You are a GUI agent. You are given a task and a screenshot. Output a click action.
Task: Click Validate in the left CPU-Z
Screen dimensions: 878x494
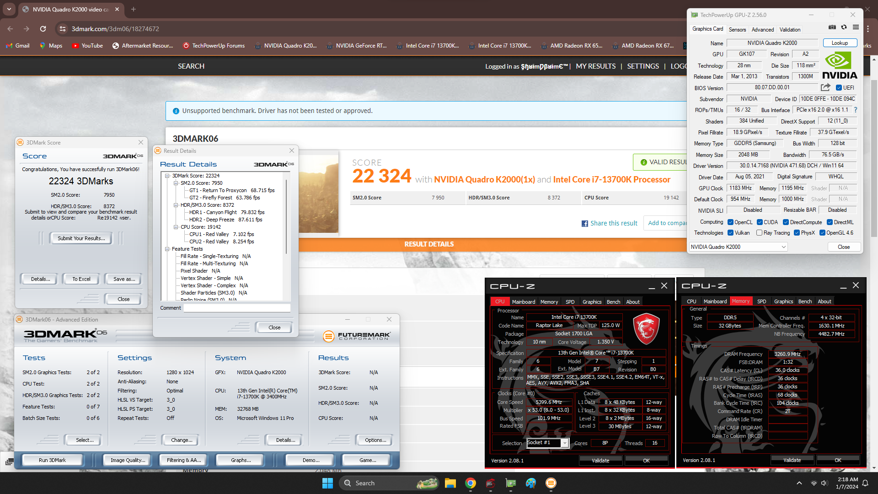click(600, 461)
